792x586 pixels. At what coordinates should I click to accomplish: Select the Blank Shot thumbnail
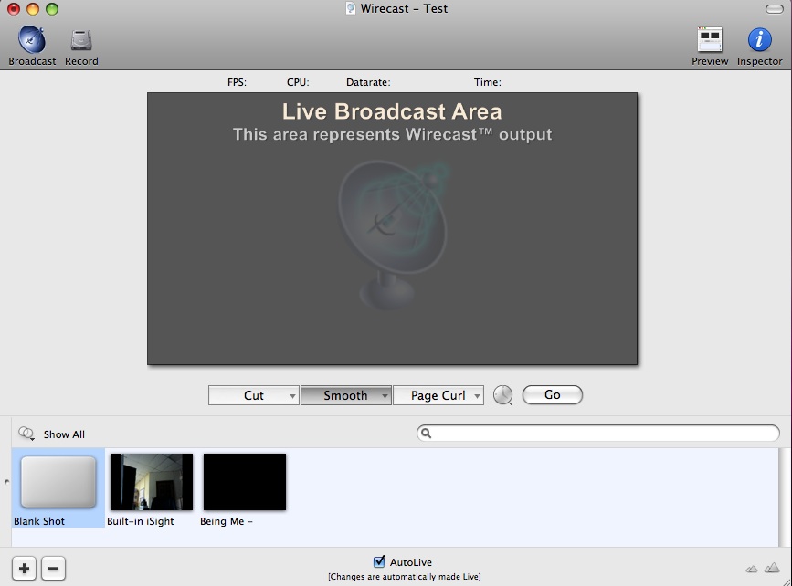coord(58,482)
